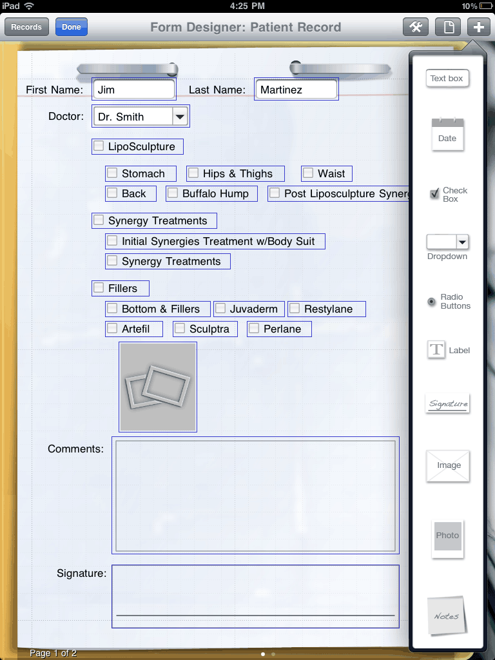Check the Stomach checkbox

(112, 173)
